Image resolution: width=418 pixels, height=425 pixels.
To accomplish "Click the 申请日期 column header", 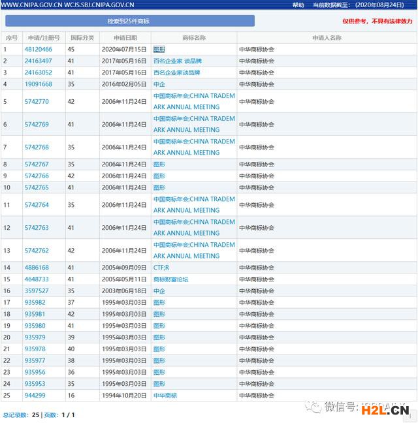I will tap(125, 38).
